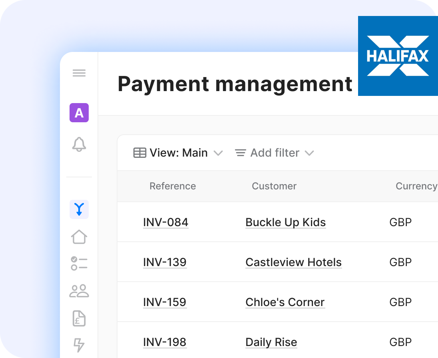
Task: Expand the View: Main dropdown
Action: coord(178,153)
